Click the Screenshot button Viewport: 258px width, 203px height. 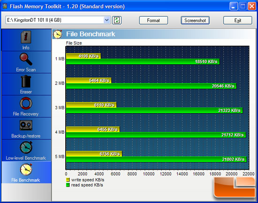click(195, 20)
